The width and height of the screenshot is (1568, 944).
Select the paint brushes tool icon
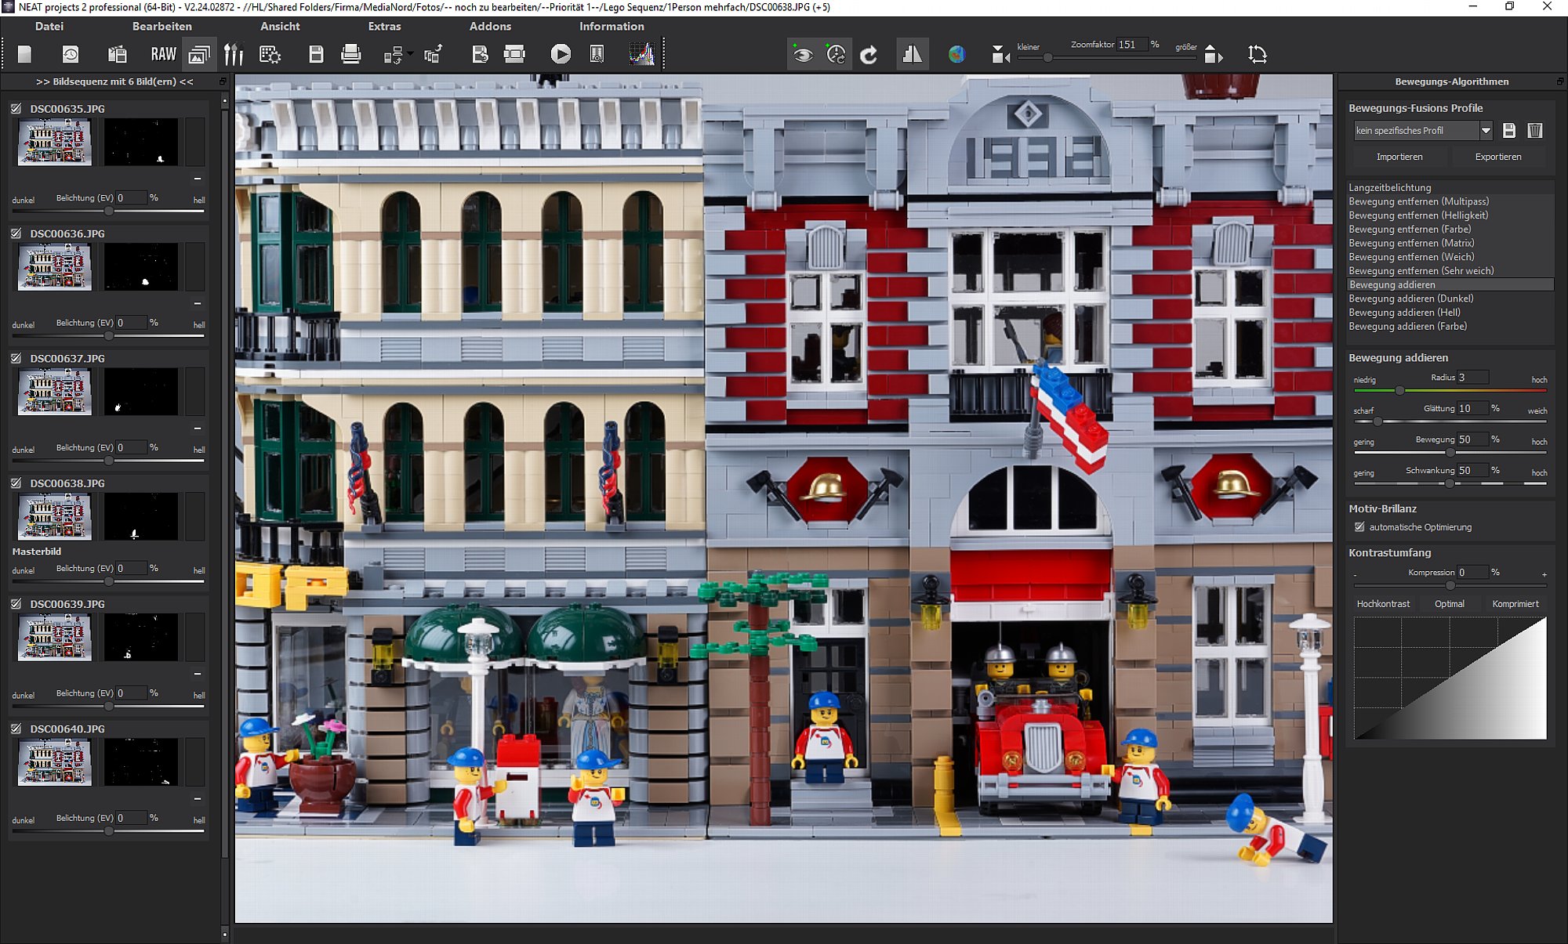(233, 54)
